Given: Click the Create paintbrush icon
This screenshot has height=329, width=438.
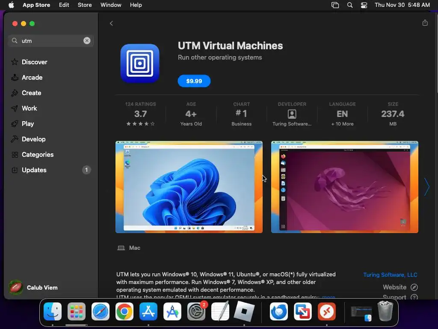Looking at the screenshot, I should click(15, 93).
